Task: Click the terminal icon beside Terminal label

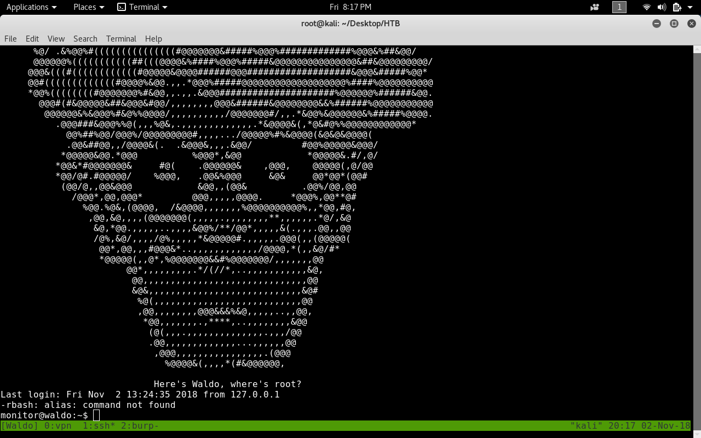Action: point(122,7)
